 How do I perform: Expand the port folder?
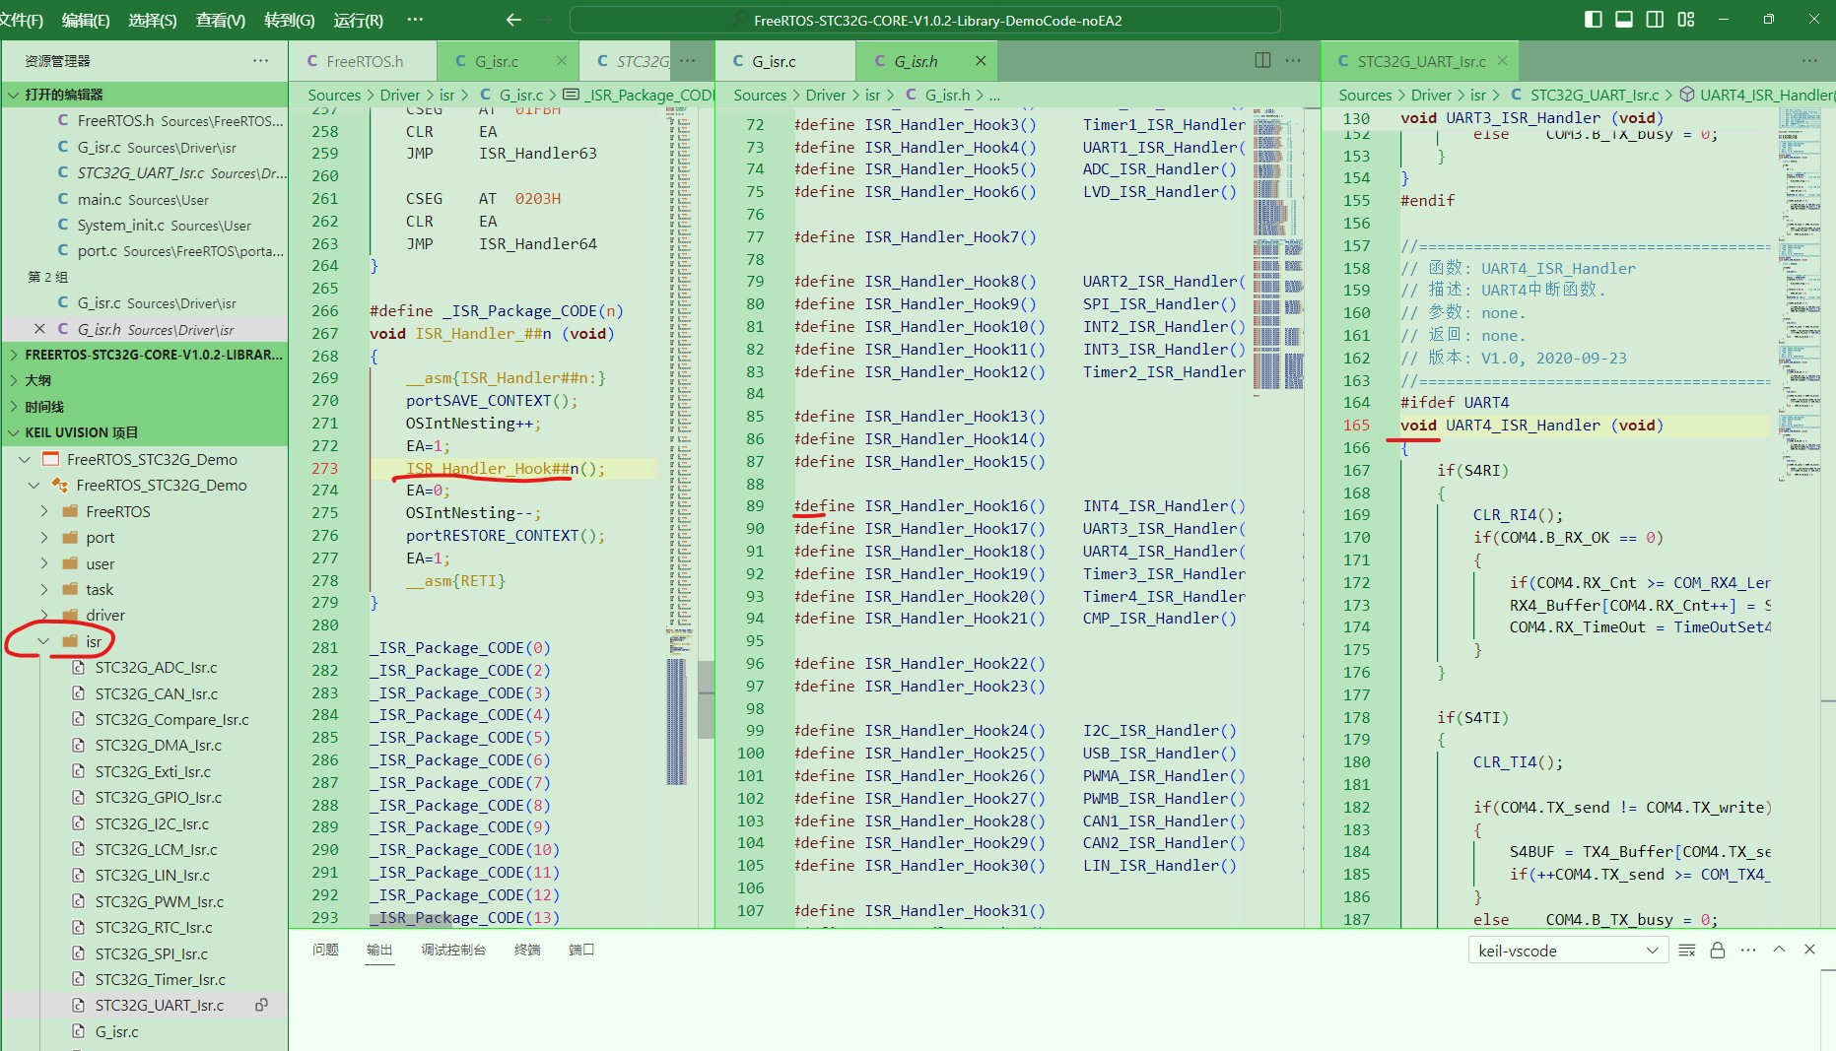pyautogui.click(x=43, y=538)
